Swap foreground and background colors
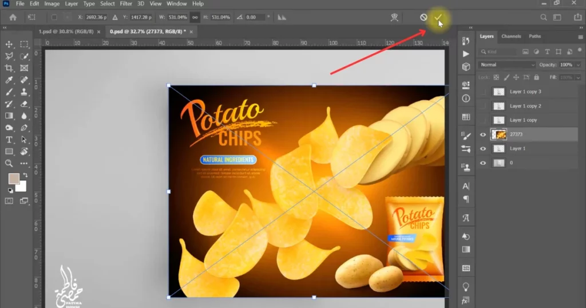 [25, 175]
